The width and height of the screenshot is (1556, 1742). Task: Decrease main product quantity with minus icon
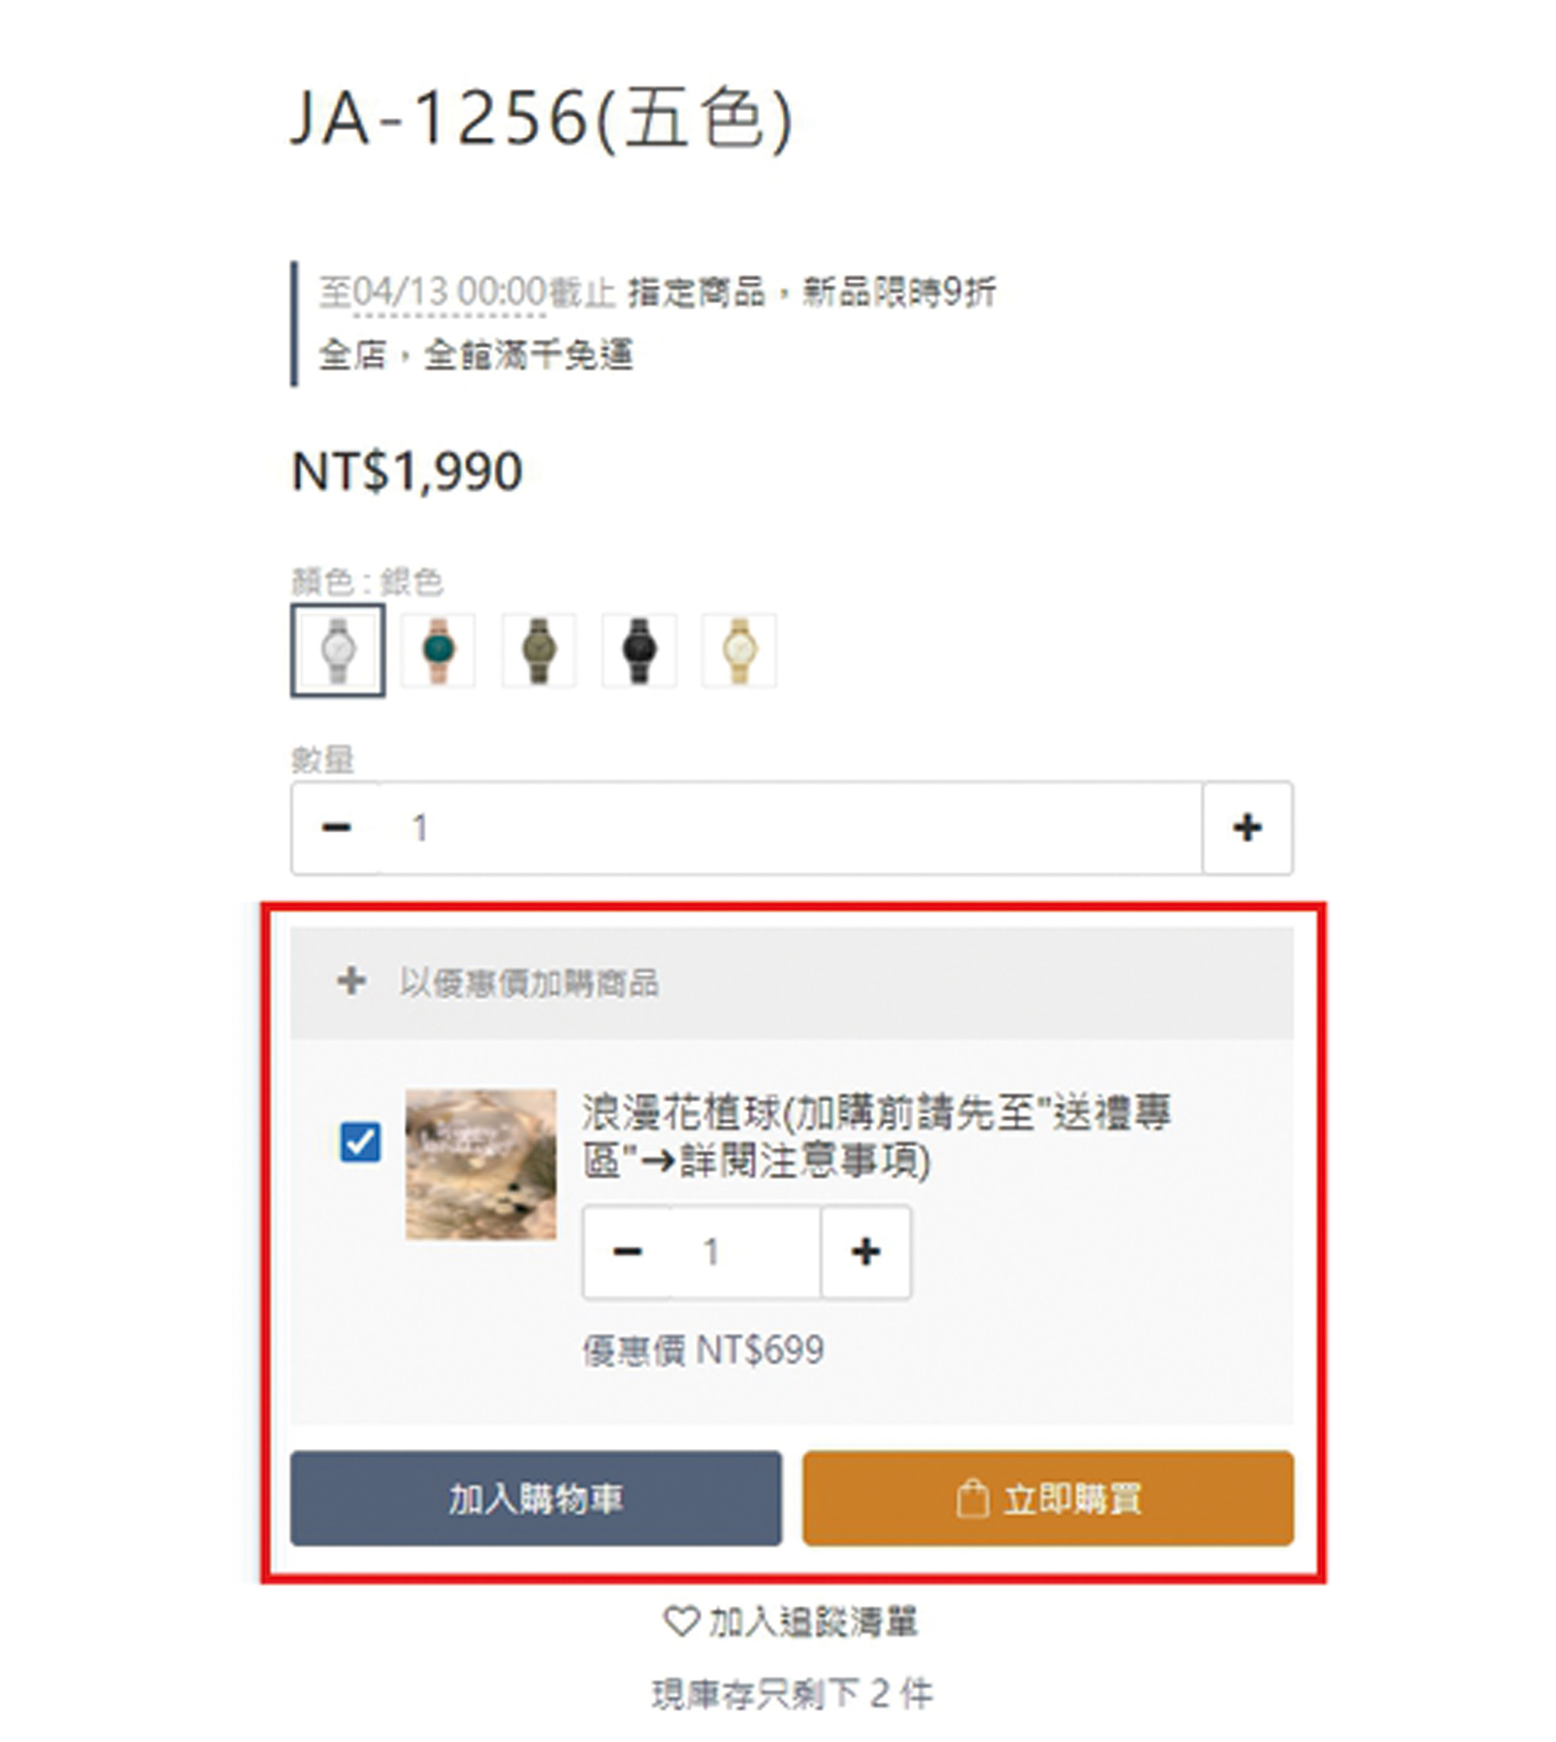pyautogui.click(x=336, y=828)
